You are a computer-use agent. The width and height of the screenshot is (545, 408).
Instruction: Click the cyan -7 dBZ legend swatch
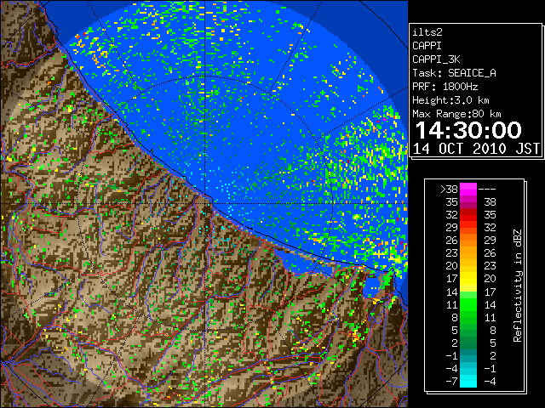(x=468, y=381)
